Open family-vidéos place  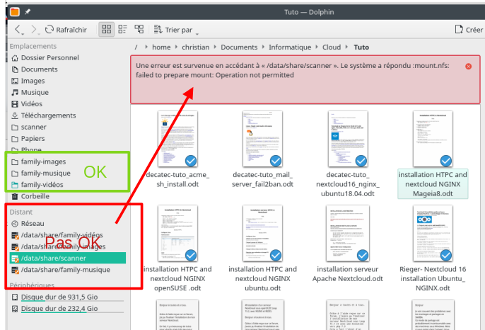coord(67,185)
